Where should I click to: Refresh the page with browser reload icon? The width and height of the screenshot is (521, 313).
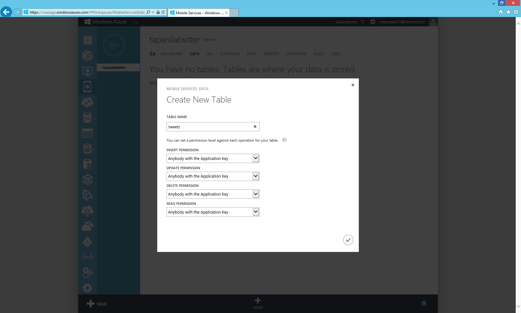click(x=163, y=12)
